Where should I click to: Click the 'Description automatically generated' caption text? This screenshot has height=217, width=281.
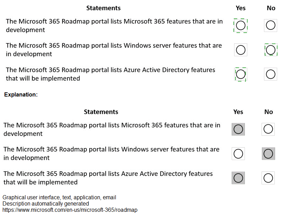pos(46,204)
